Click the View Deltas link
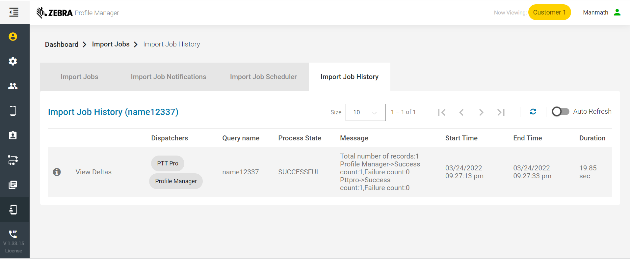Screen dimensions: 630x261 (x=93, y=172)
